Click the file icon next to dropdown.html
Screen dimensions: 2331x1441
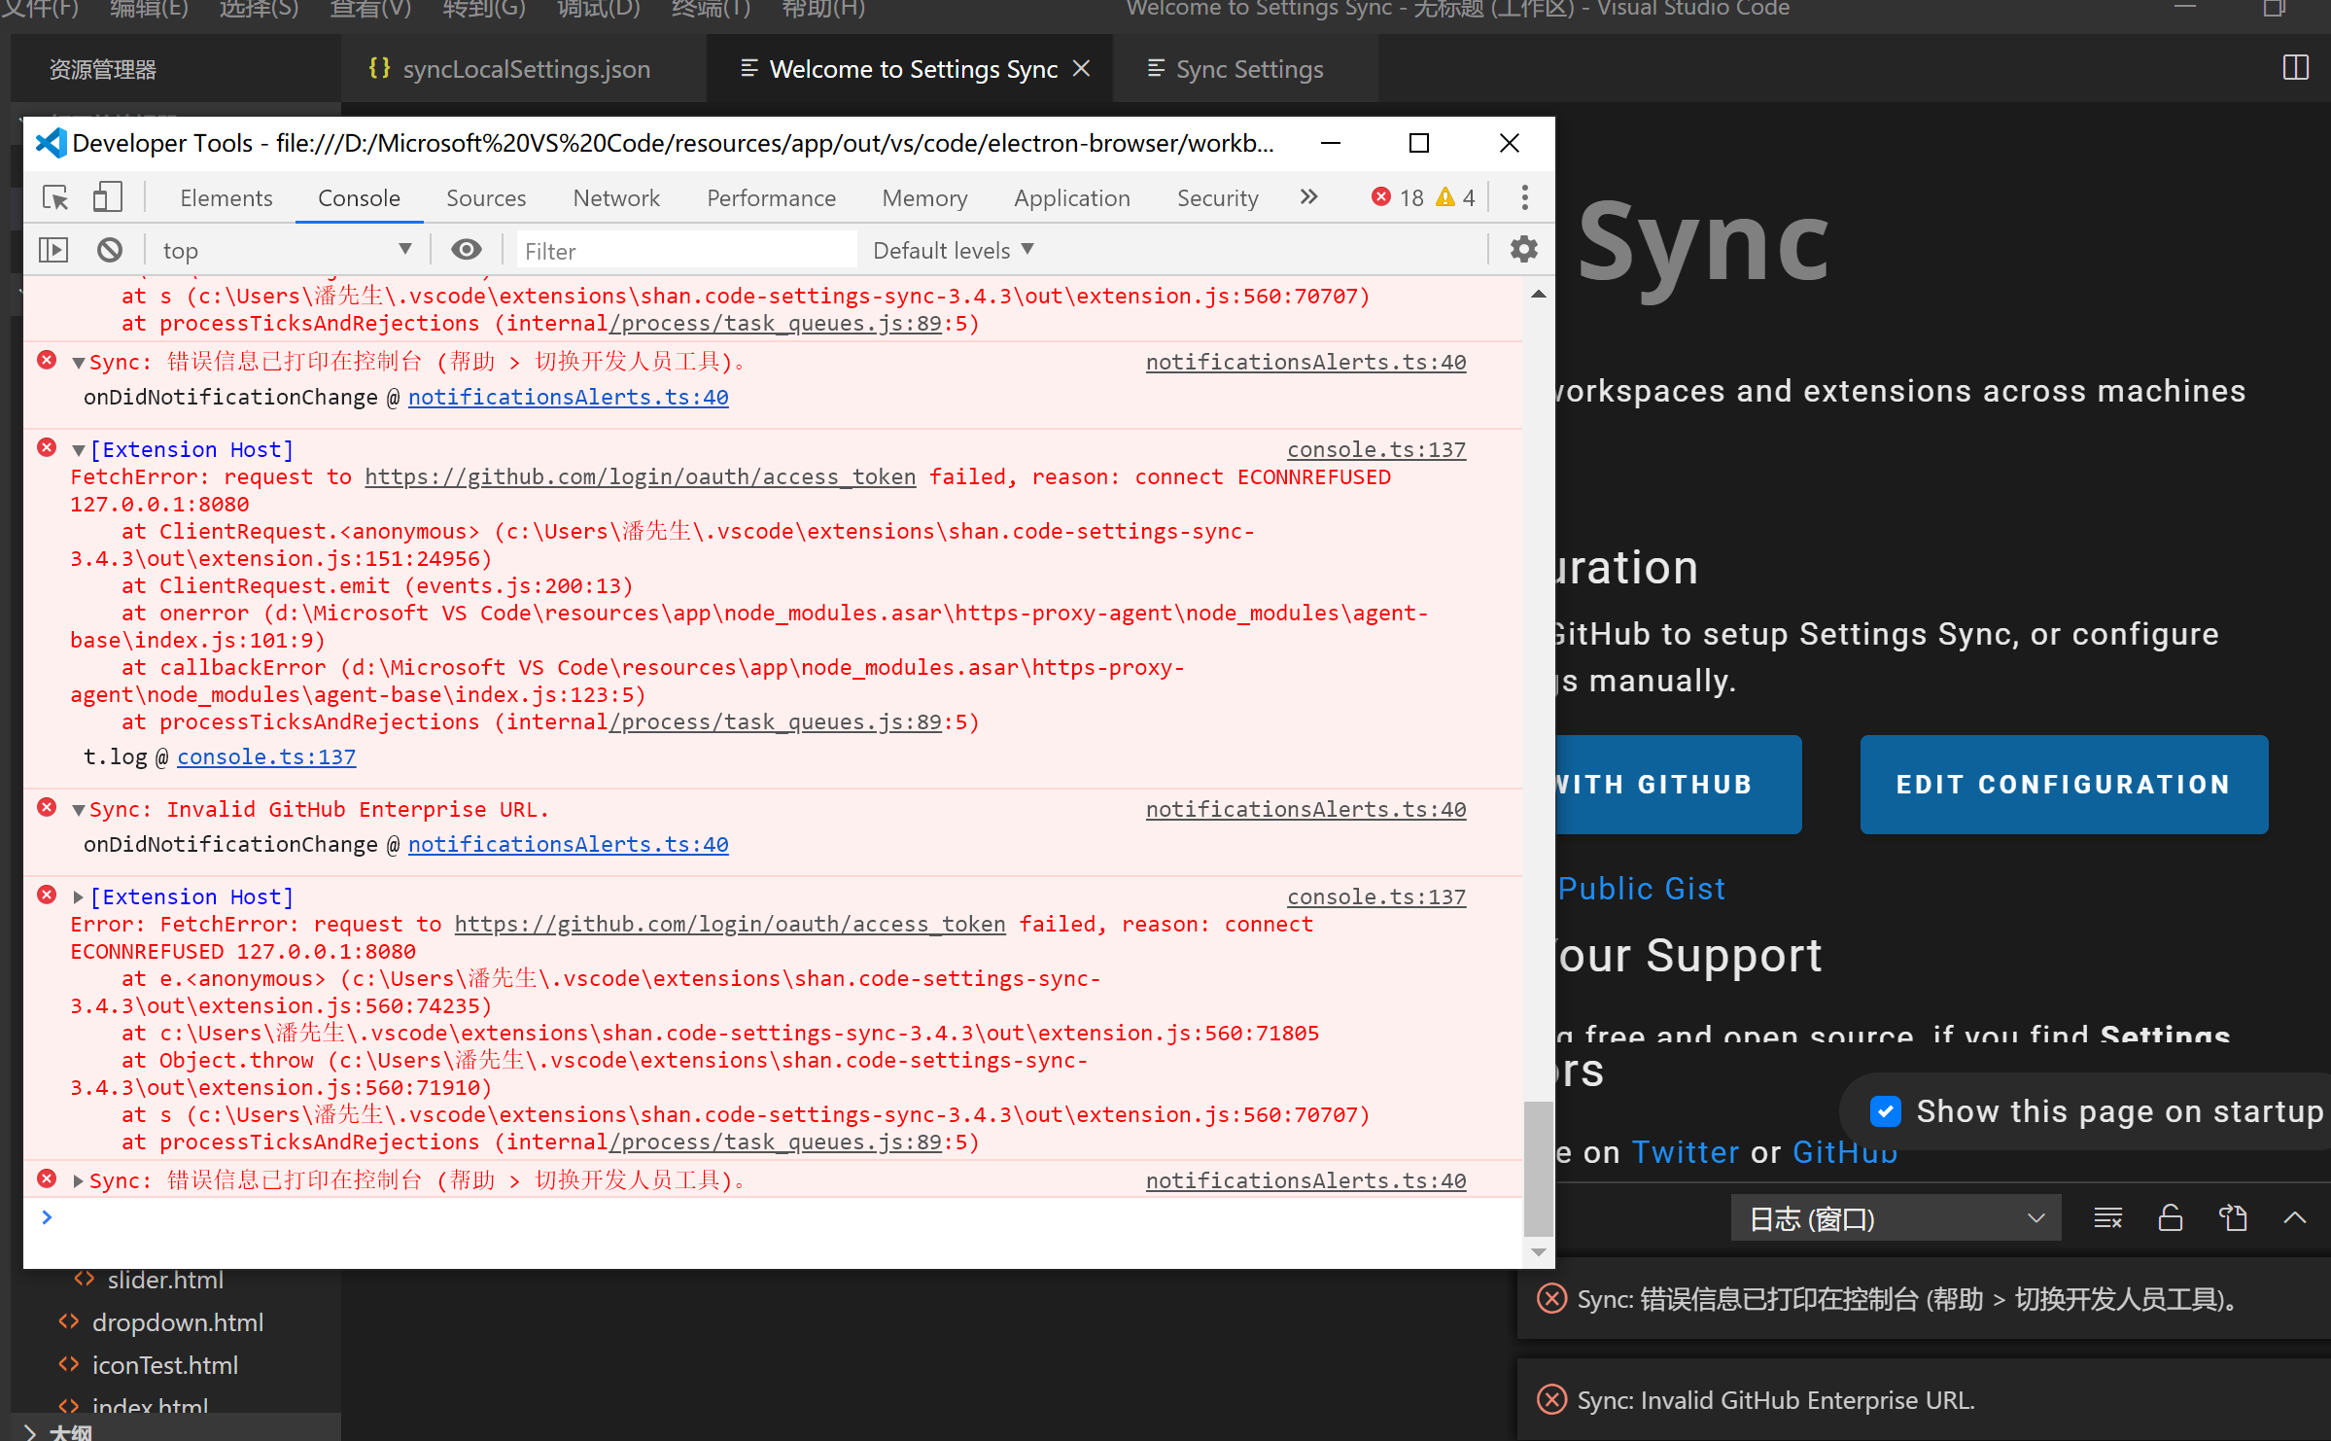[69, 1321]
